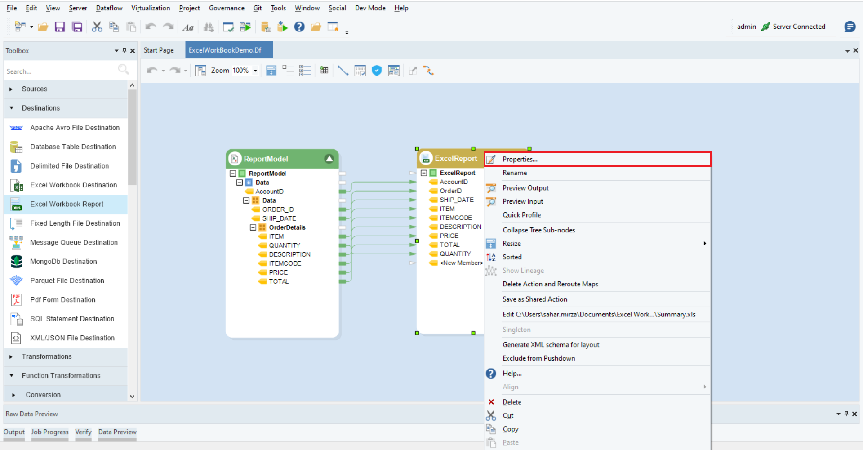Open the Zoom percentage dropdown
The image size is (863, 450).
(255, 71)
